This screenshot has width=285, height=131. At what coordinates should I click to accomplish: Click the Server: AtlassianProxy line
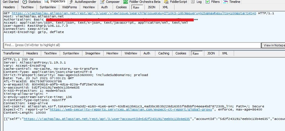[x=35, y=62]
